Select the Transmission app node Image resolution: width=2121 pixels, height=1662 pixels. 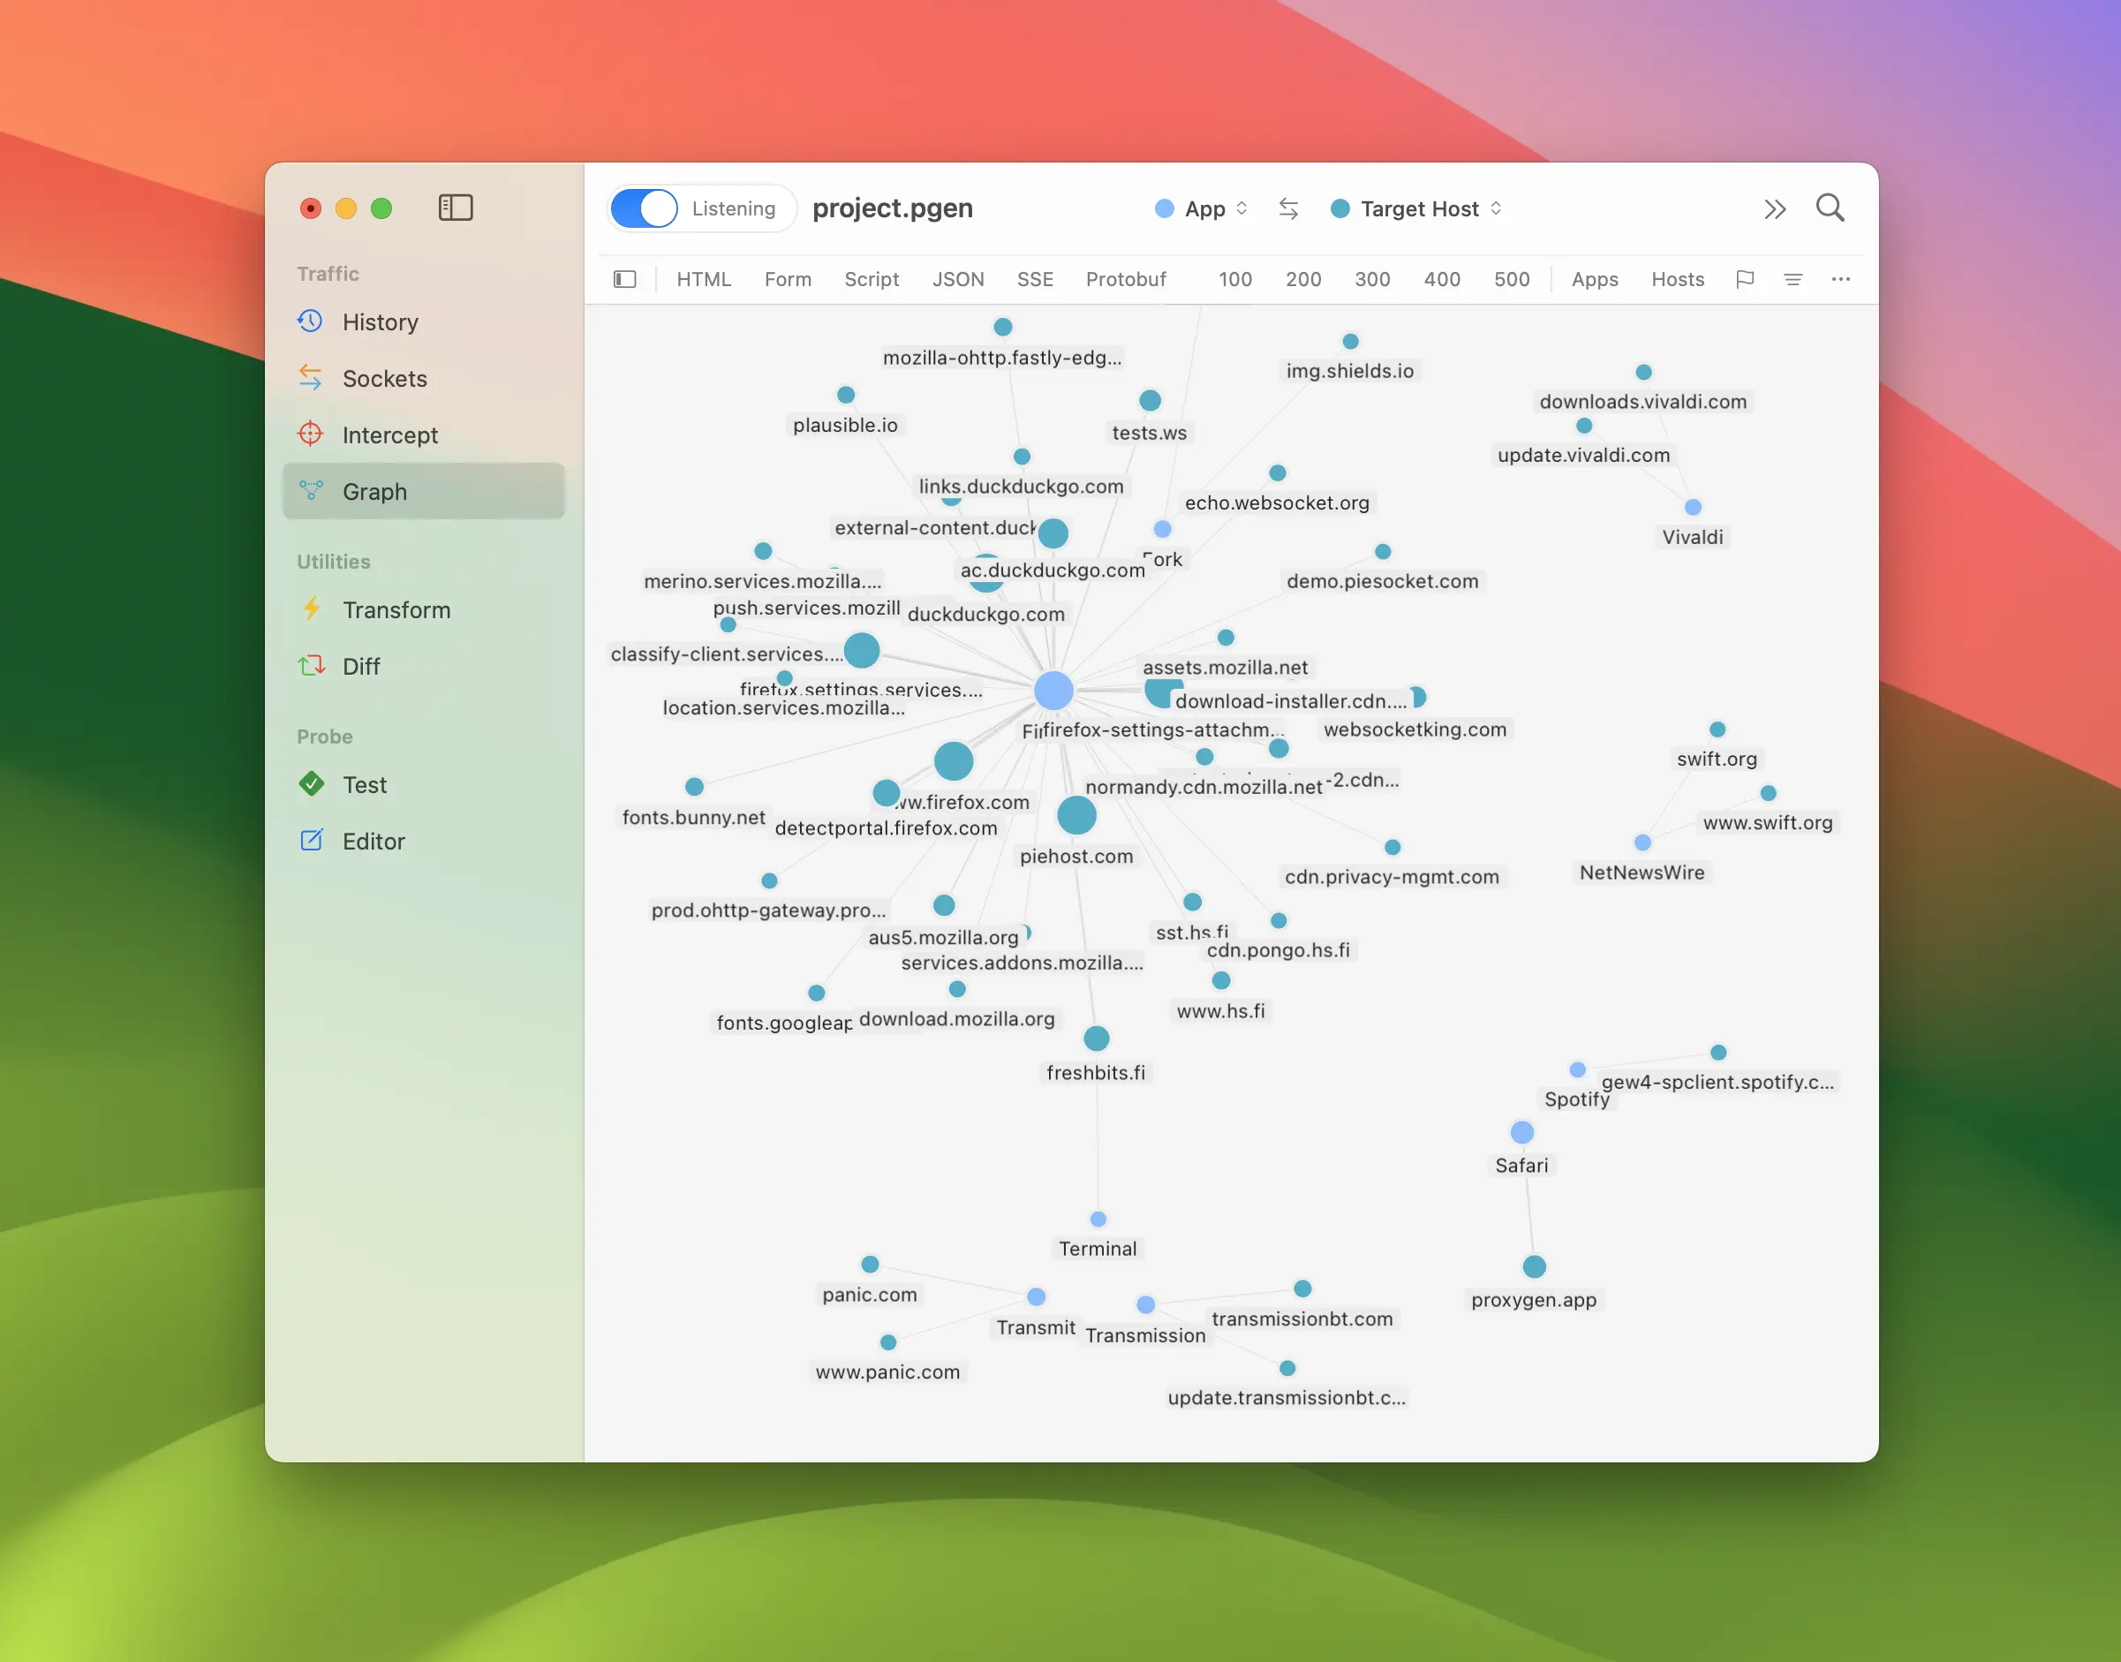1146,1305
